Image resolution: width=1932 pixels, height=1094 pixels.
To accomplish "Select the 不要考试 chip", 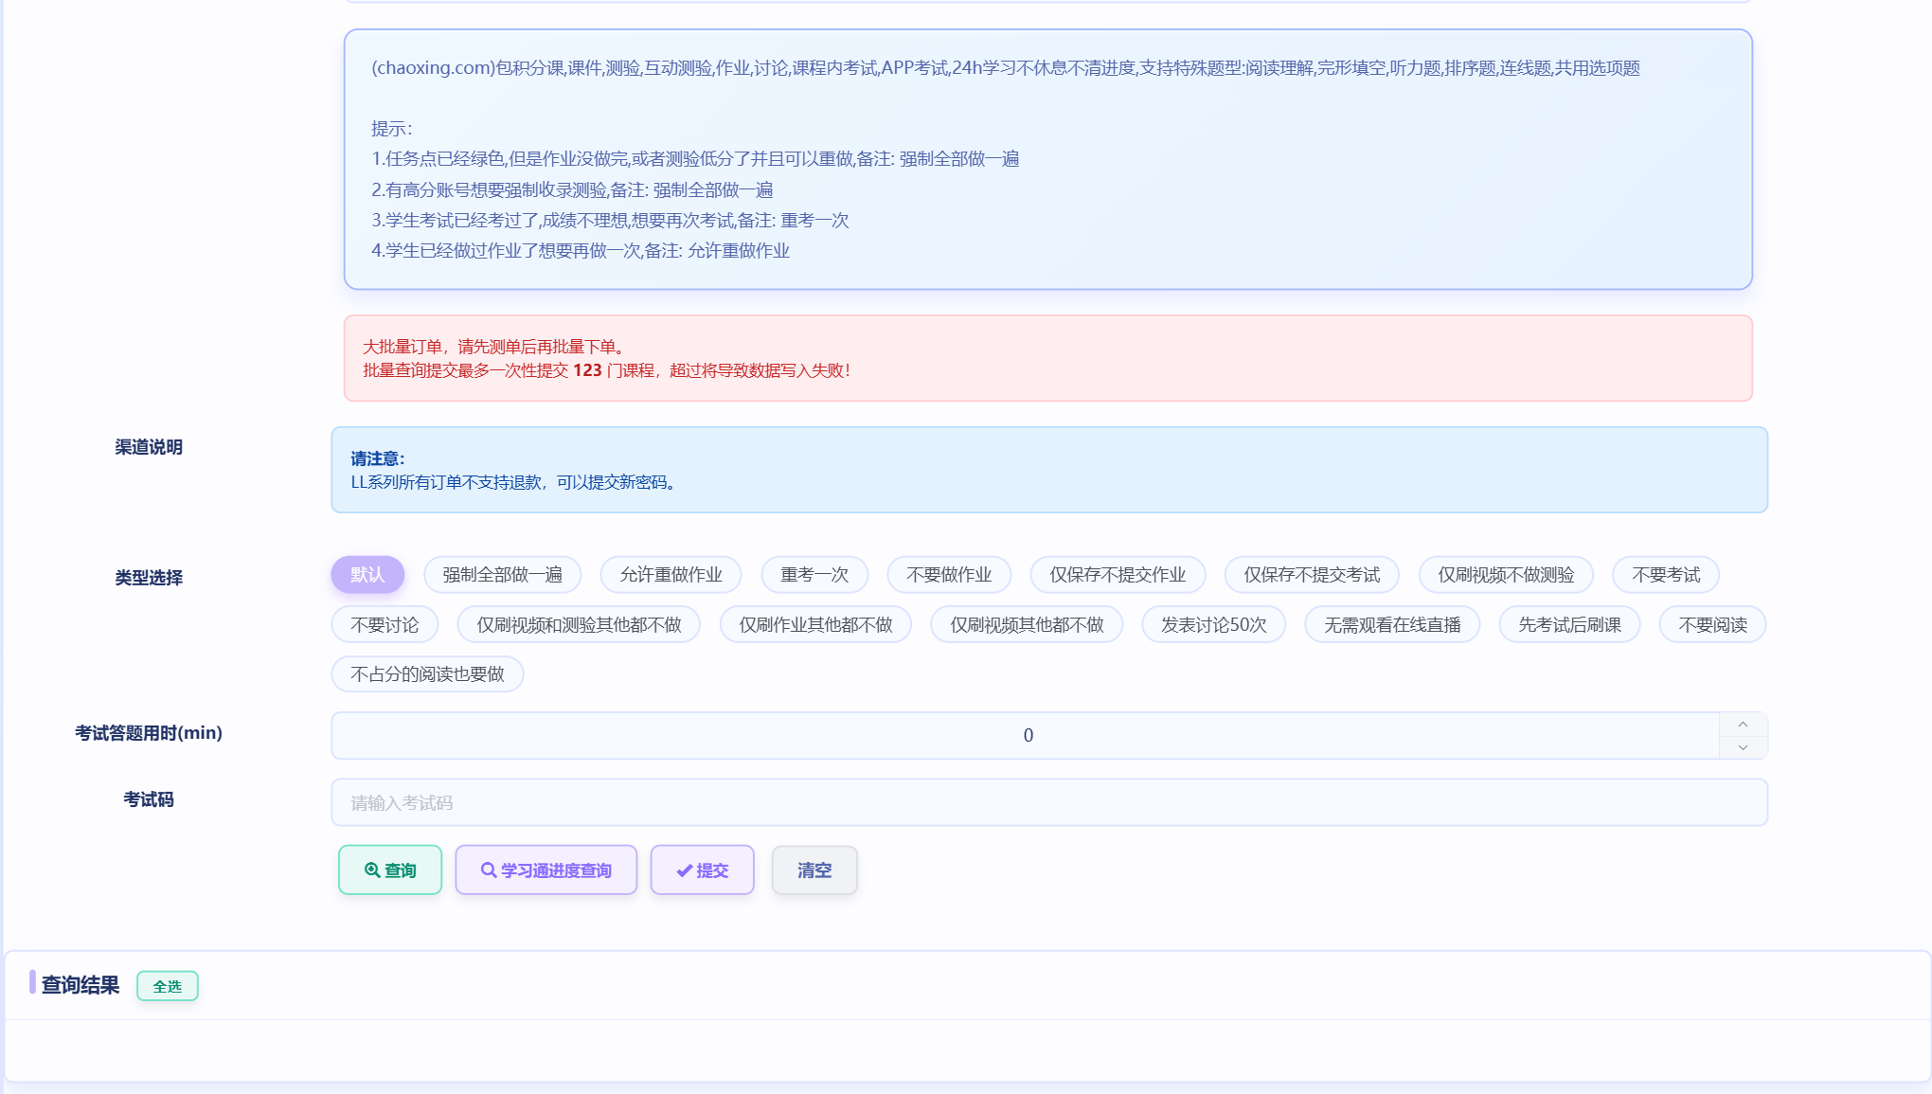I will [x=1665, y=574].
